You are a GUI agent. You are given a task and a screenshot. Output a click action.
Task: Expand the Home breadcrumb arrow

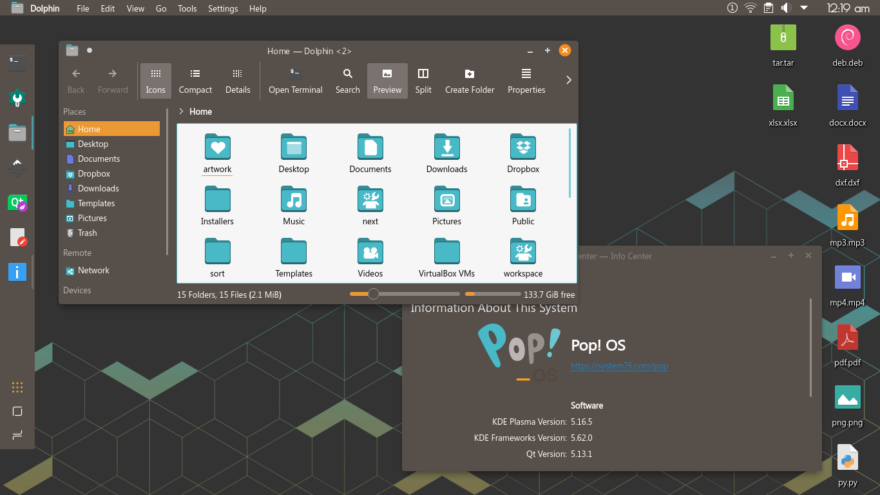click(x=181, y=112)
